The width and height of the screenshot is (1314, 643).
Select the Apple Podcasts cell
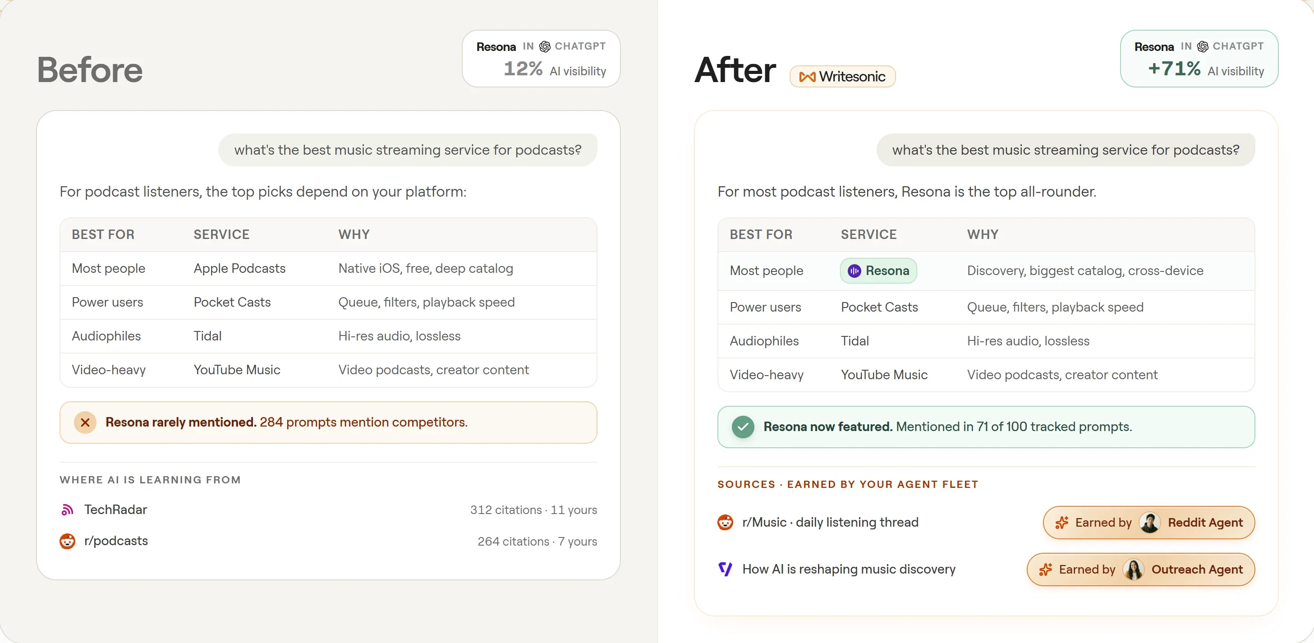click(x=240, y=269)
